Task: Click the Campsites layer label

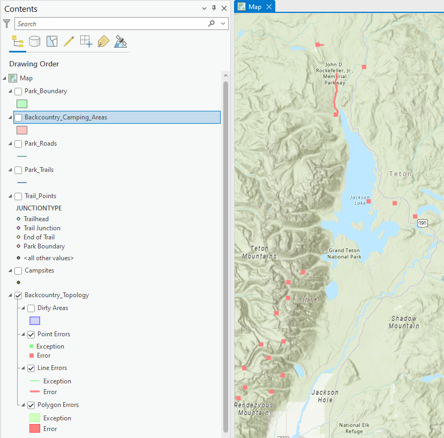Action: (39, 270)
